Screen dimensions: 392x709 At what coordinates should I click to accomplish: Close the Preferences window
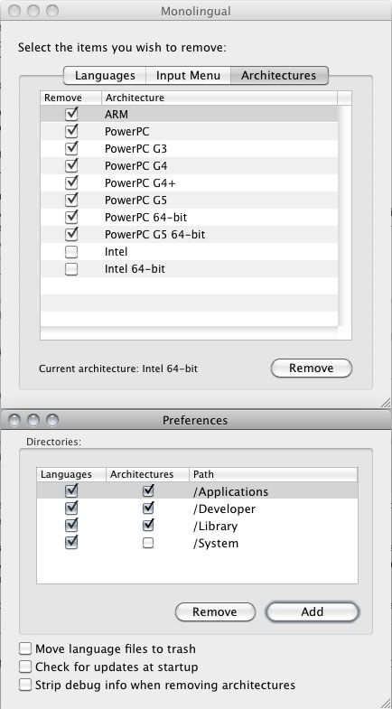pyautogui.click(x=14, y=420)
